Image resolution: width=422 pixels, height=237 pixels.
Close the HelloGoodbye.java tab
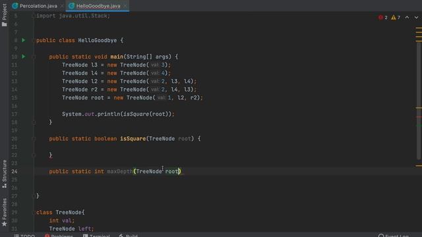click(x=125, y=6)
